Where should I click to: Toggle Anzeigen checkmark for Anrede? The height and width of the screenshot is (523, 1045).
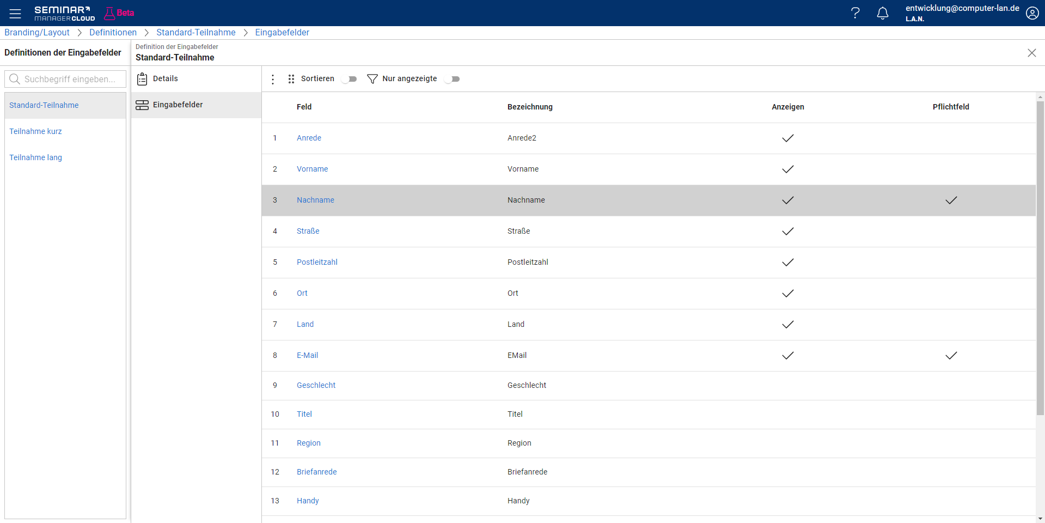[788, 138]
